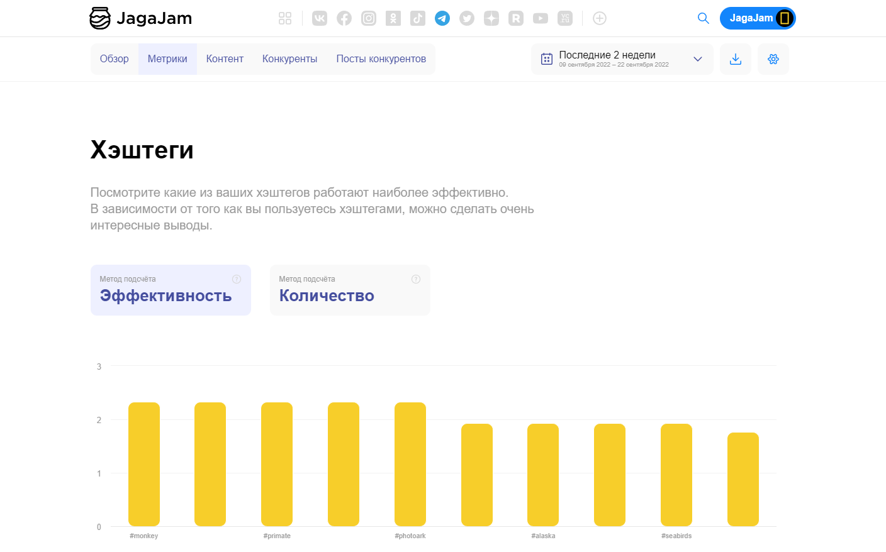Image resolution: width=886 pixels, height=552 pixels.
Task: Open the Посты конкурентов tab
Action: pyautogui.click(x=381, y=59)
